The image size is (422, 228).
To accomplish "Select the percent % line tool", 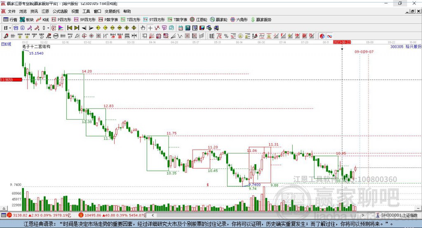I will tap(226, 36).
